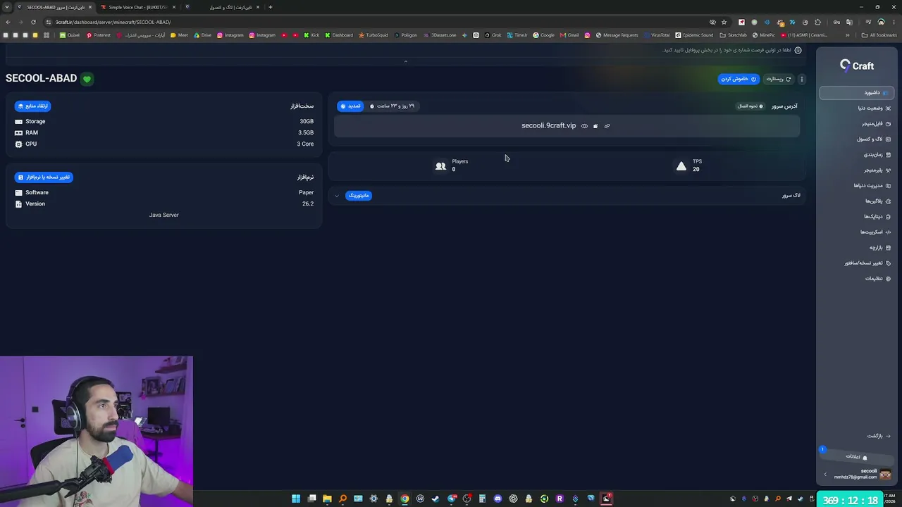Open Steam from the taskbar

[435, 499]
